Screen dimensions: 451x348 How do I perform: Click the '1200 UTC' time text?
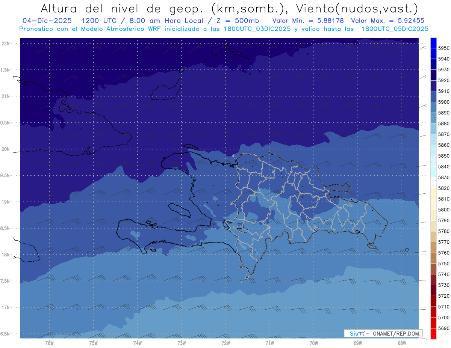99,21
